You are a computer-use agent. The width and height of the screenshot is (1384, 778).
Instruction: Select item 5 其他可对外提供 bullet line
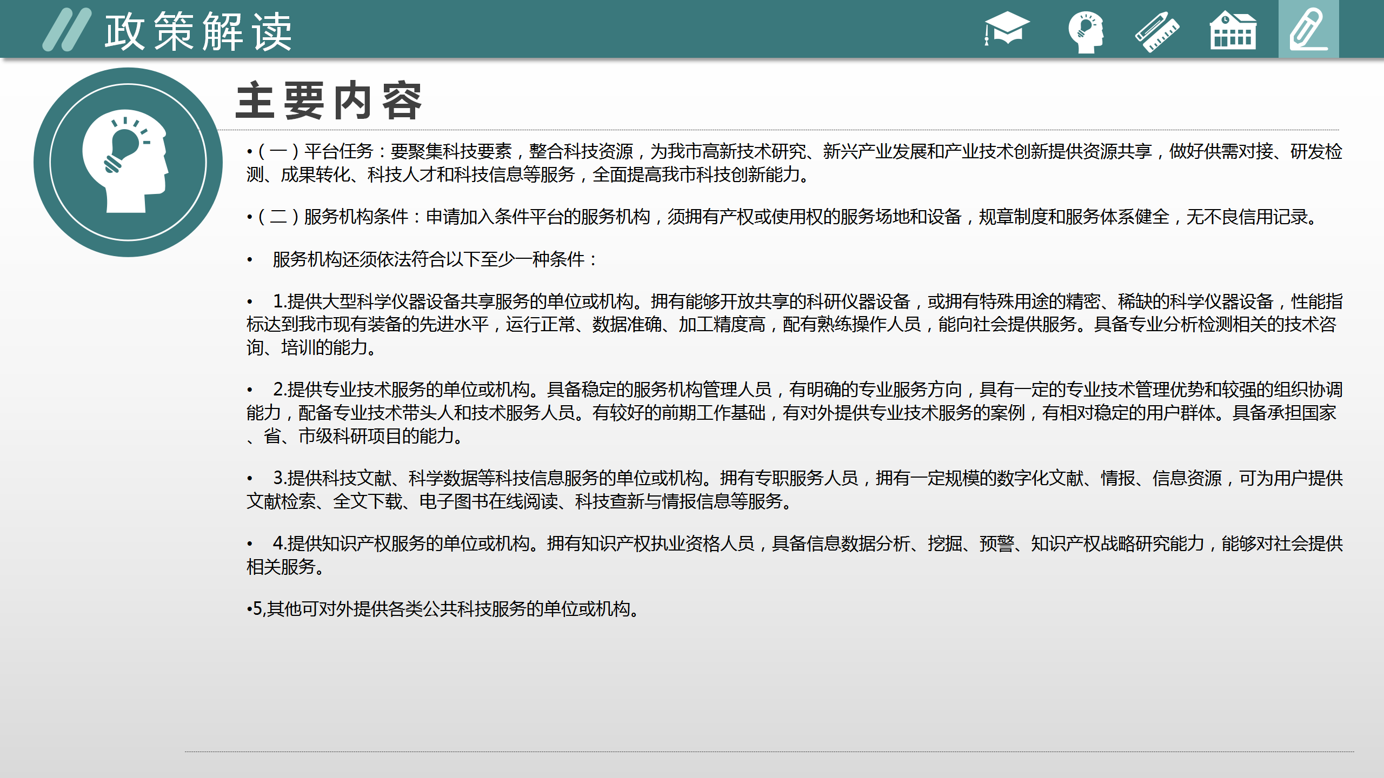point(443,609)
